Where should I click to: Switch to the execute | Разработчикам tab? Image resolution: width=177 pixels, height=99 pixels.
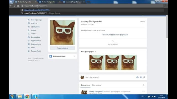pos(74,2)
